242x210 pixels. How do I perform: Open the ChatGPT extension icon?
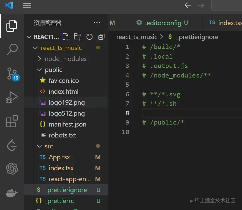(12, 169)
